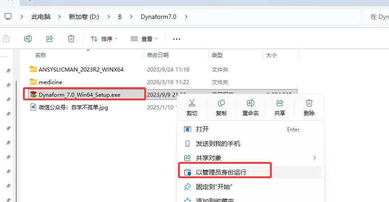Sort by 类型 column header
This screenshot has width=389, height=202.
(217, 55)
